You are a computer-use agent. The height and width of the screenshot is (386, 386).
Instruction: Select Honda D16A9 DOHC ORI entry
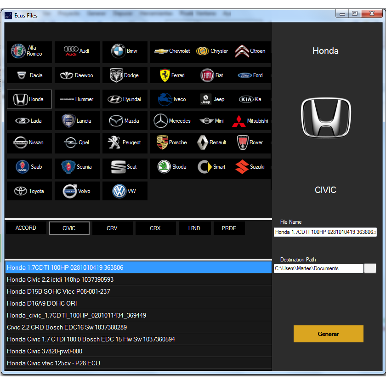point(138,303)
